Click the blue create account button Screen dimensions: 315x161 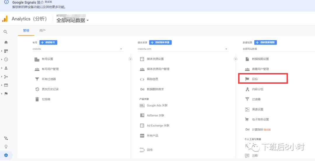(x=48, y=43)
